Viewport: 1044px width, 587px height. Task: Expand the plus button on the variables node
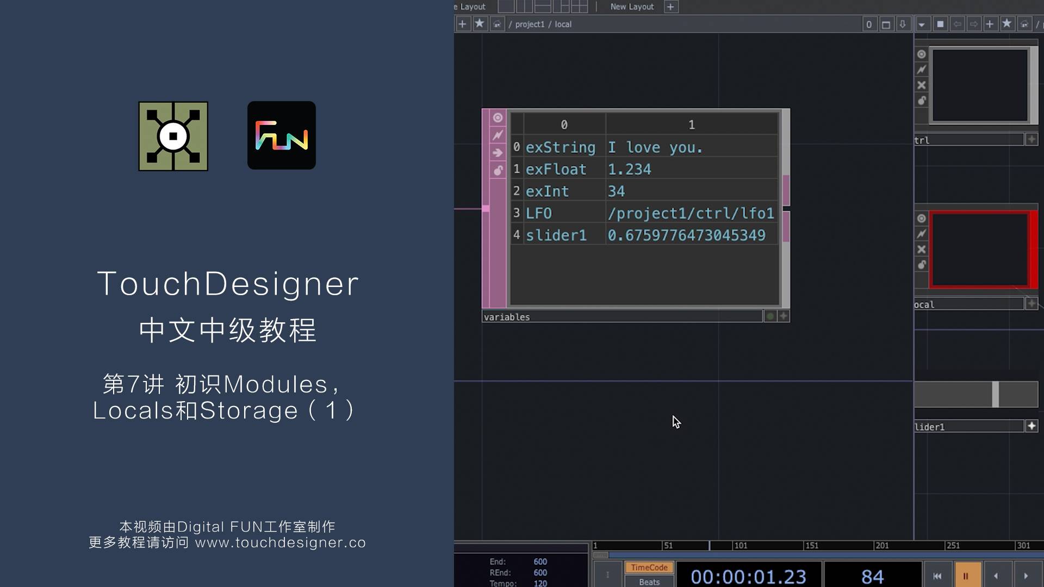tap(784, 316)
